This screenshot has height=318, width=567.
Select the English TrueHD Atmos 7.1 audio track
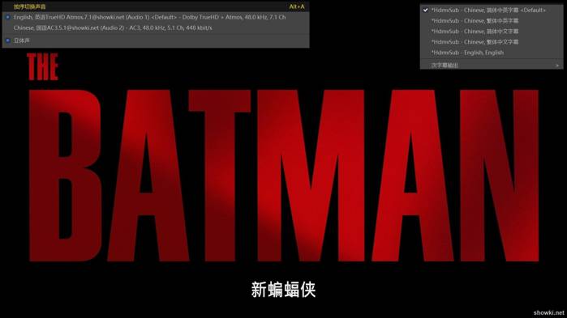tap(156, 17)
